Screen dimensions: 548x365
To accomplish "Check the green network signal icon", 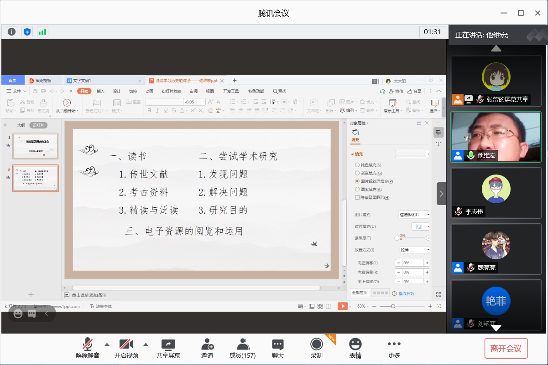I will pyautogui.click(x=42, y=31).
